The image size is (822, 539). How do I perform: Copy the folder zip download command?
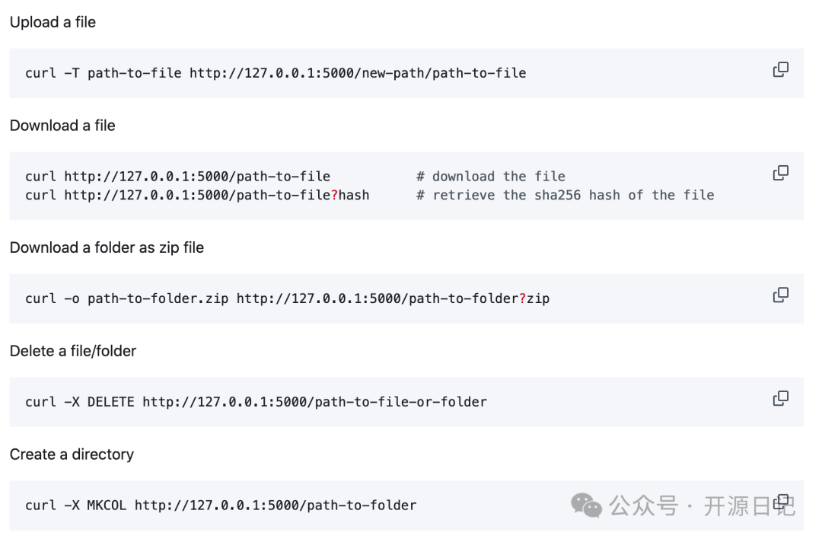[780, 295]
